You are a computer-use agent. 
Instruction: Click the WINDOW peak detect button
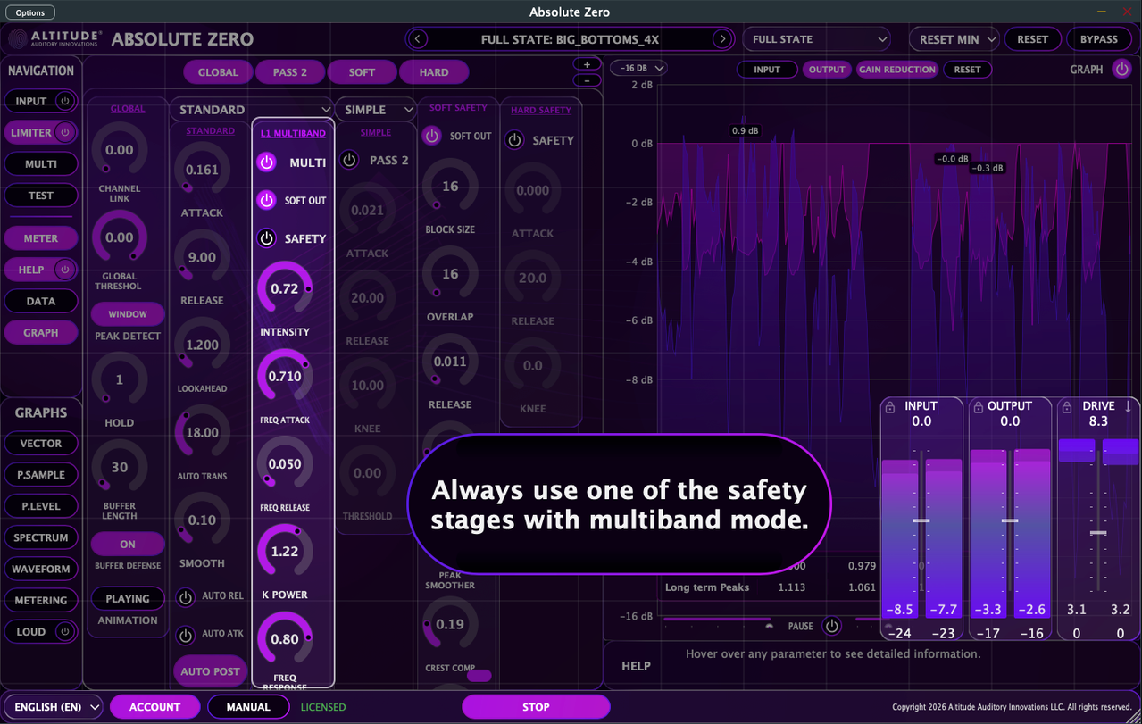click(128, 314)
